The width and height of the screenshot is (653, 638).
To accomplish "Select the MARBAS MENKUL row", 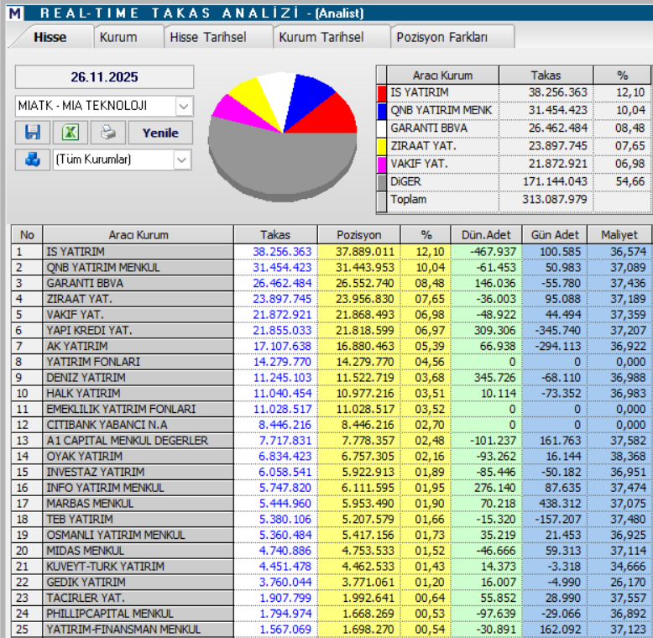I will 332,504.
